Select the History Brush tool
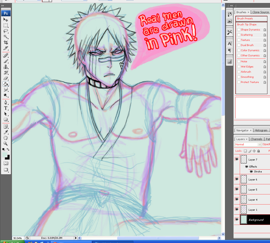Viewport: 270px width, 243px height. [x=6, y=73]
